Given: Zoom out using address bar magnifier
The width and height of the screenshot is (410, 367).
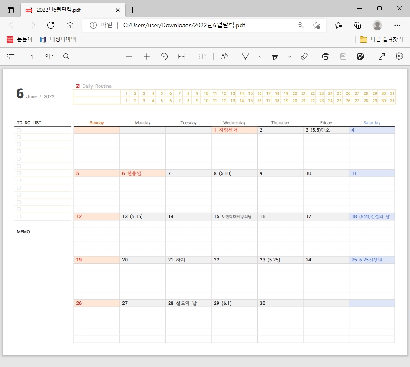Looking at the screenshot, I should pos(301,25).
